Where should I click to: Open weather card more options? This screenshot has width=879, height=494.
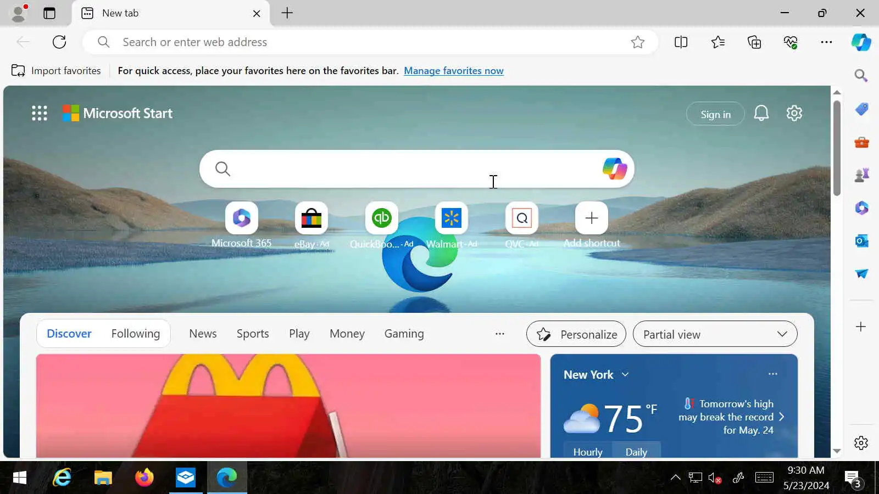point(773,374)
